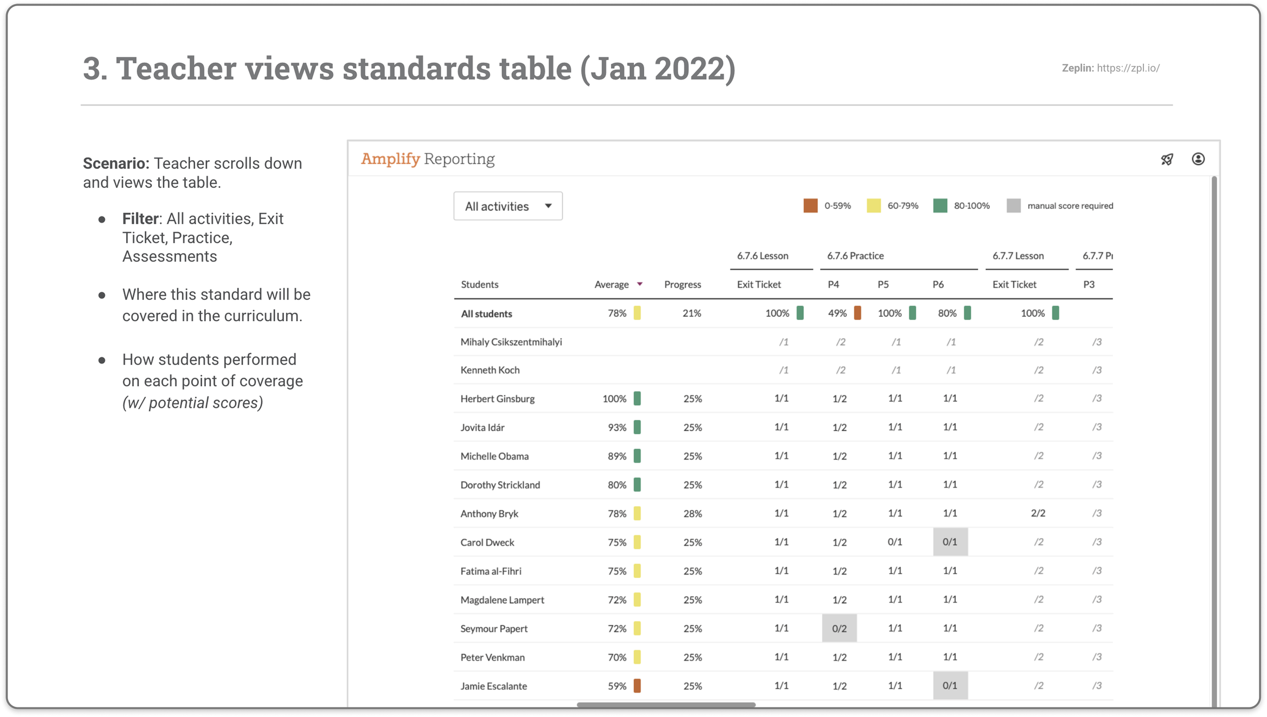Open the All activities dropdown
1267x717 pixels.
(508, 206)
